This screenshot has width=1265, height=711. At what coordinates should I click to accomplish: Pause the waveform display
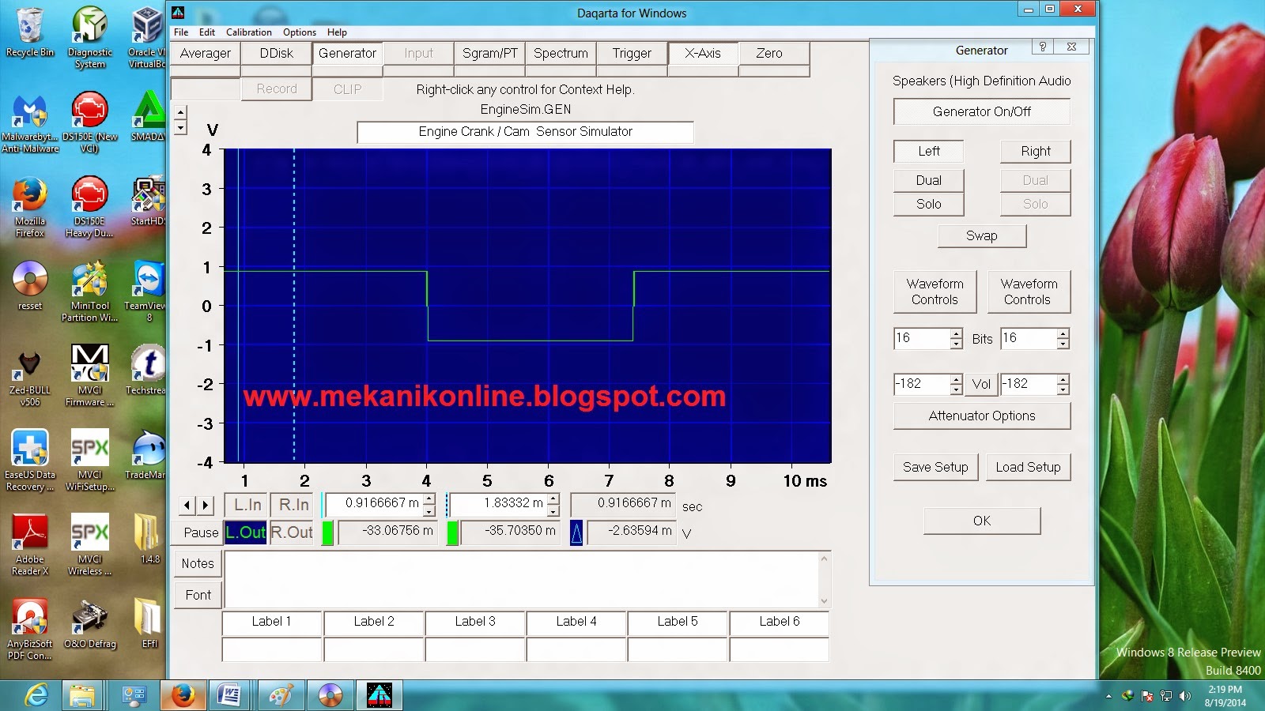197,532
